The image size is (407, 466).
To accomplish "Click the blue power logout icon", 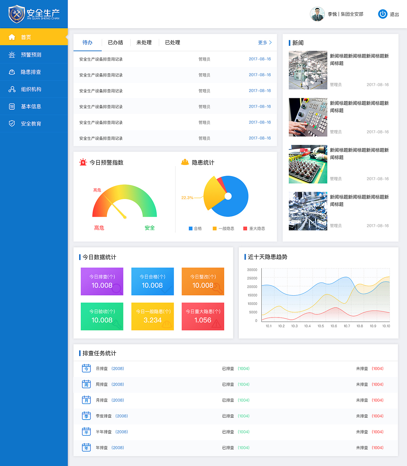I will tap(383, 14).
